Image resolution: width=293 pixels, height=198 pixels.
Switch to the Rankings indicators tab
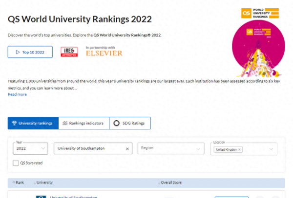tap(84, 123)
